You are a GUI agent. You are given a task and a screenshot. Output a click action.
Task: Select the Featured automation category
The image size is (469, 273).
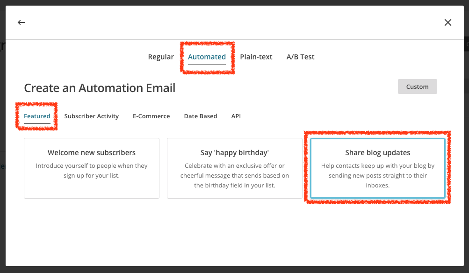[37, 116]
